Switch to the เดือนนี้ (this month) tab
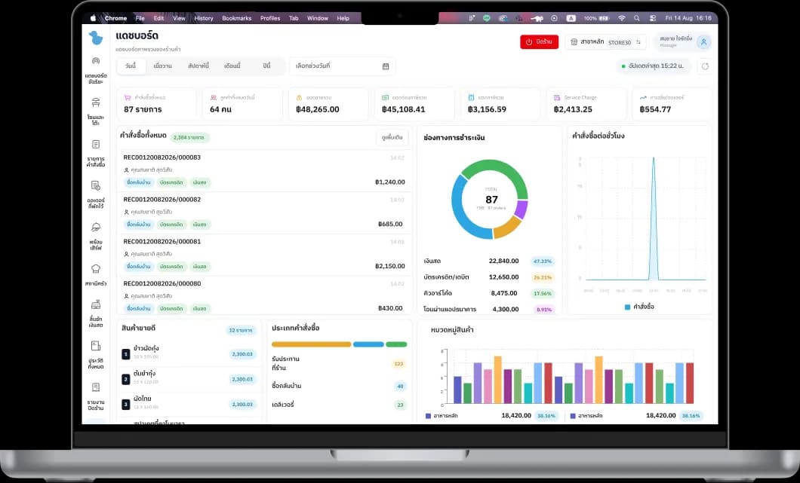800x483 pixels. (232, 66)
